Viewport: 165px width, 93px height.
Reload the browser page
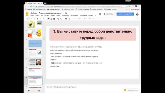31,6
